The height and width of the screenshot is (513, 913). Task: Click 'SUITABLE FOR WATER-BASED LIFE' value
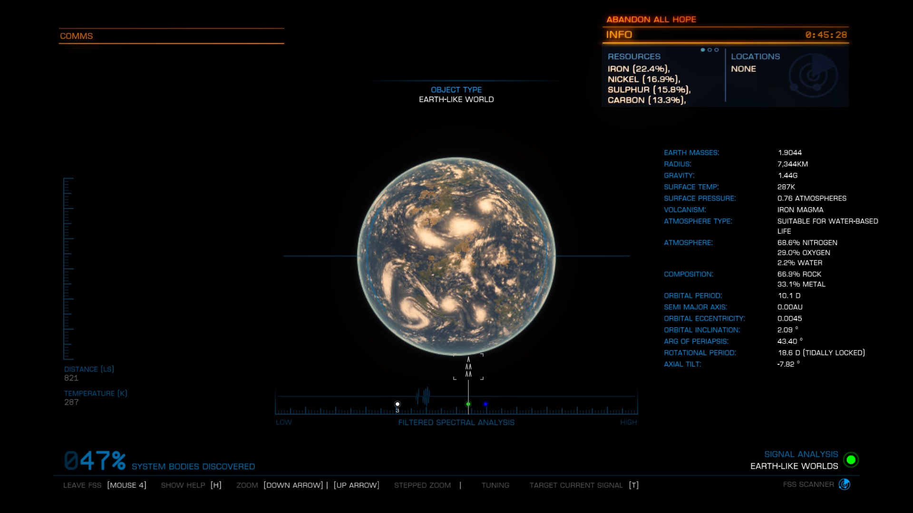coord(827,226)
